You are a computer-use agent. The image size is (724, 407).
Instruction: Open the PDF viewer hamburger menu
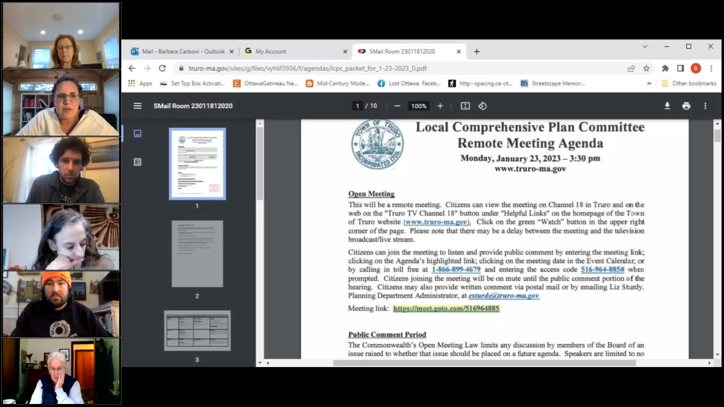coord(137,106)
